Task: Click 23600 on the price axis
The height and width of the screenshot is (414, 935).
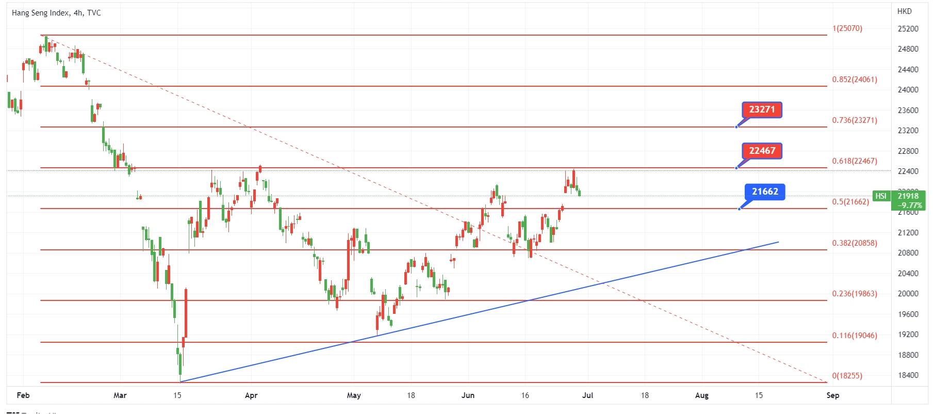Action: [x=908, y=110]
